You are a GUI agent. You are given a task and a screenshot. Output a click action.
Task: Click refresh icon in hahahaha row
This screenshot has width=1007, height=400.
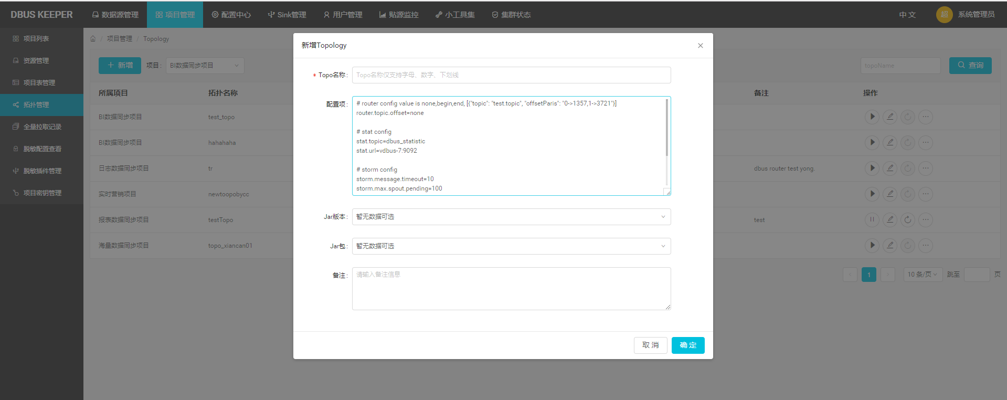point(908,142)
